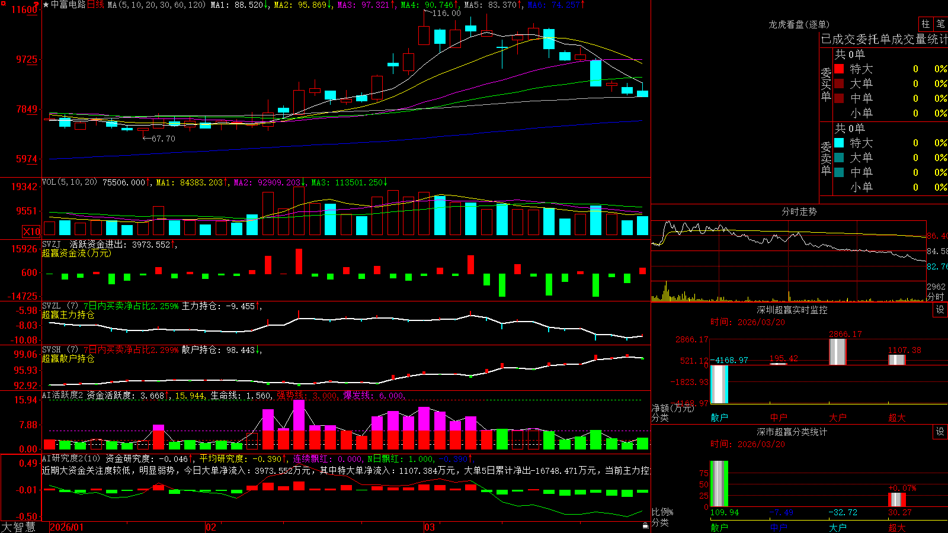
Task: Click the 委卖单 section label
Action: coord(826,158)
